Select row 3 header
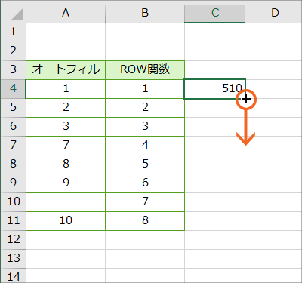The image size is (302, 283). tap(13, 70)
